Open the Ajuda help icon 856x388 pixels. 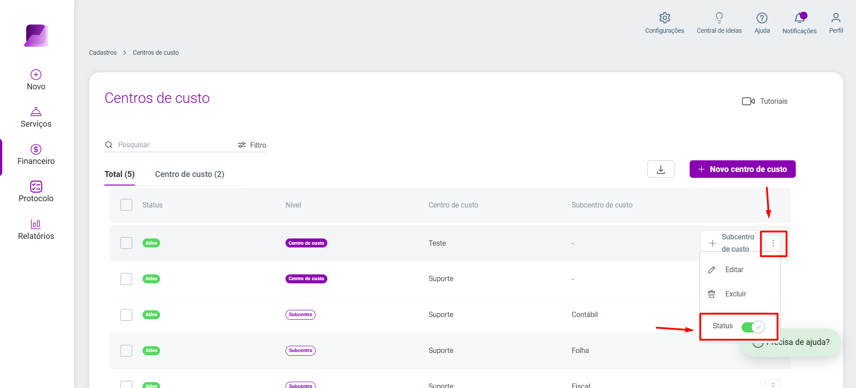(762, 18)
